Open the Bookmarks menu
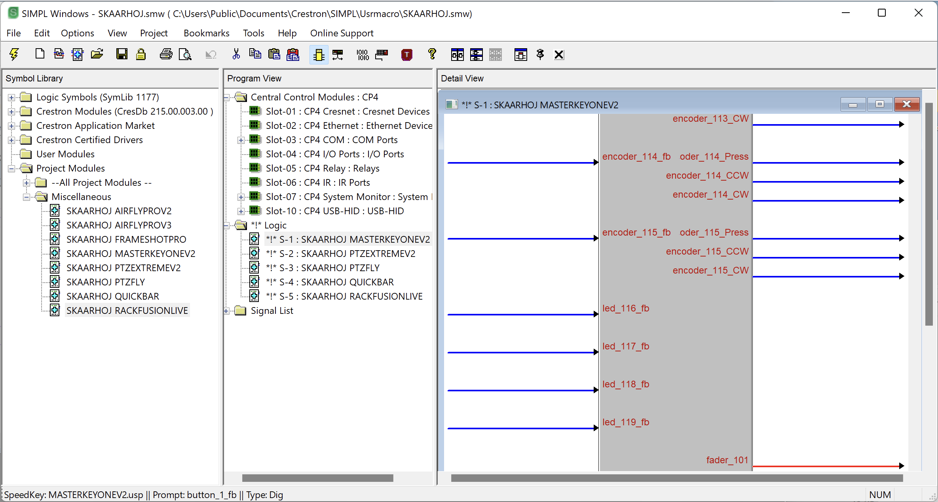This screenshot has width=938, height=502. (x=207, y=33)
